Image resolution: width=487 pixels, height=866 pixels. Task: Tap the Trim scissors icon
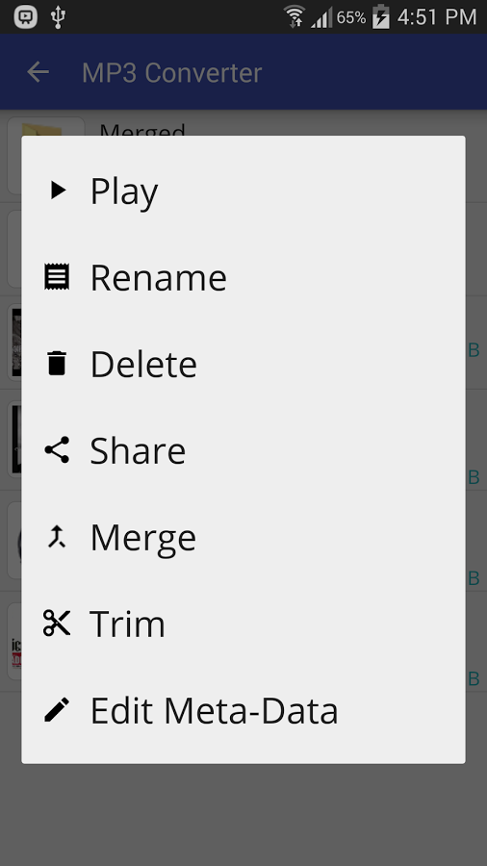pos(57,623)
